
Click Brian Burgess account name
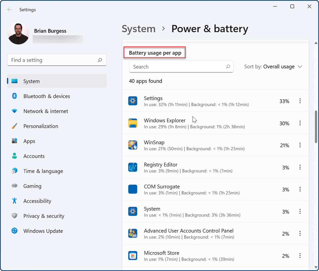(x=50, y=31)
